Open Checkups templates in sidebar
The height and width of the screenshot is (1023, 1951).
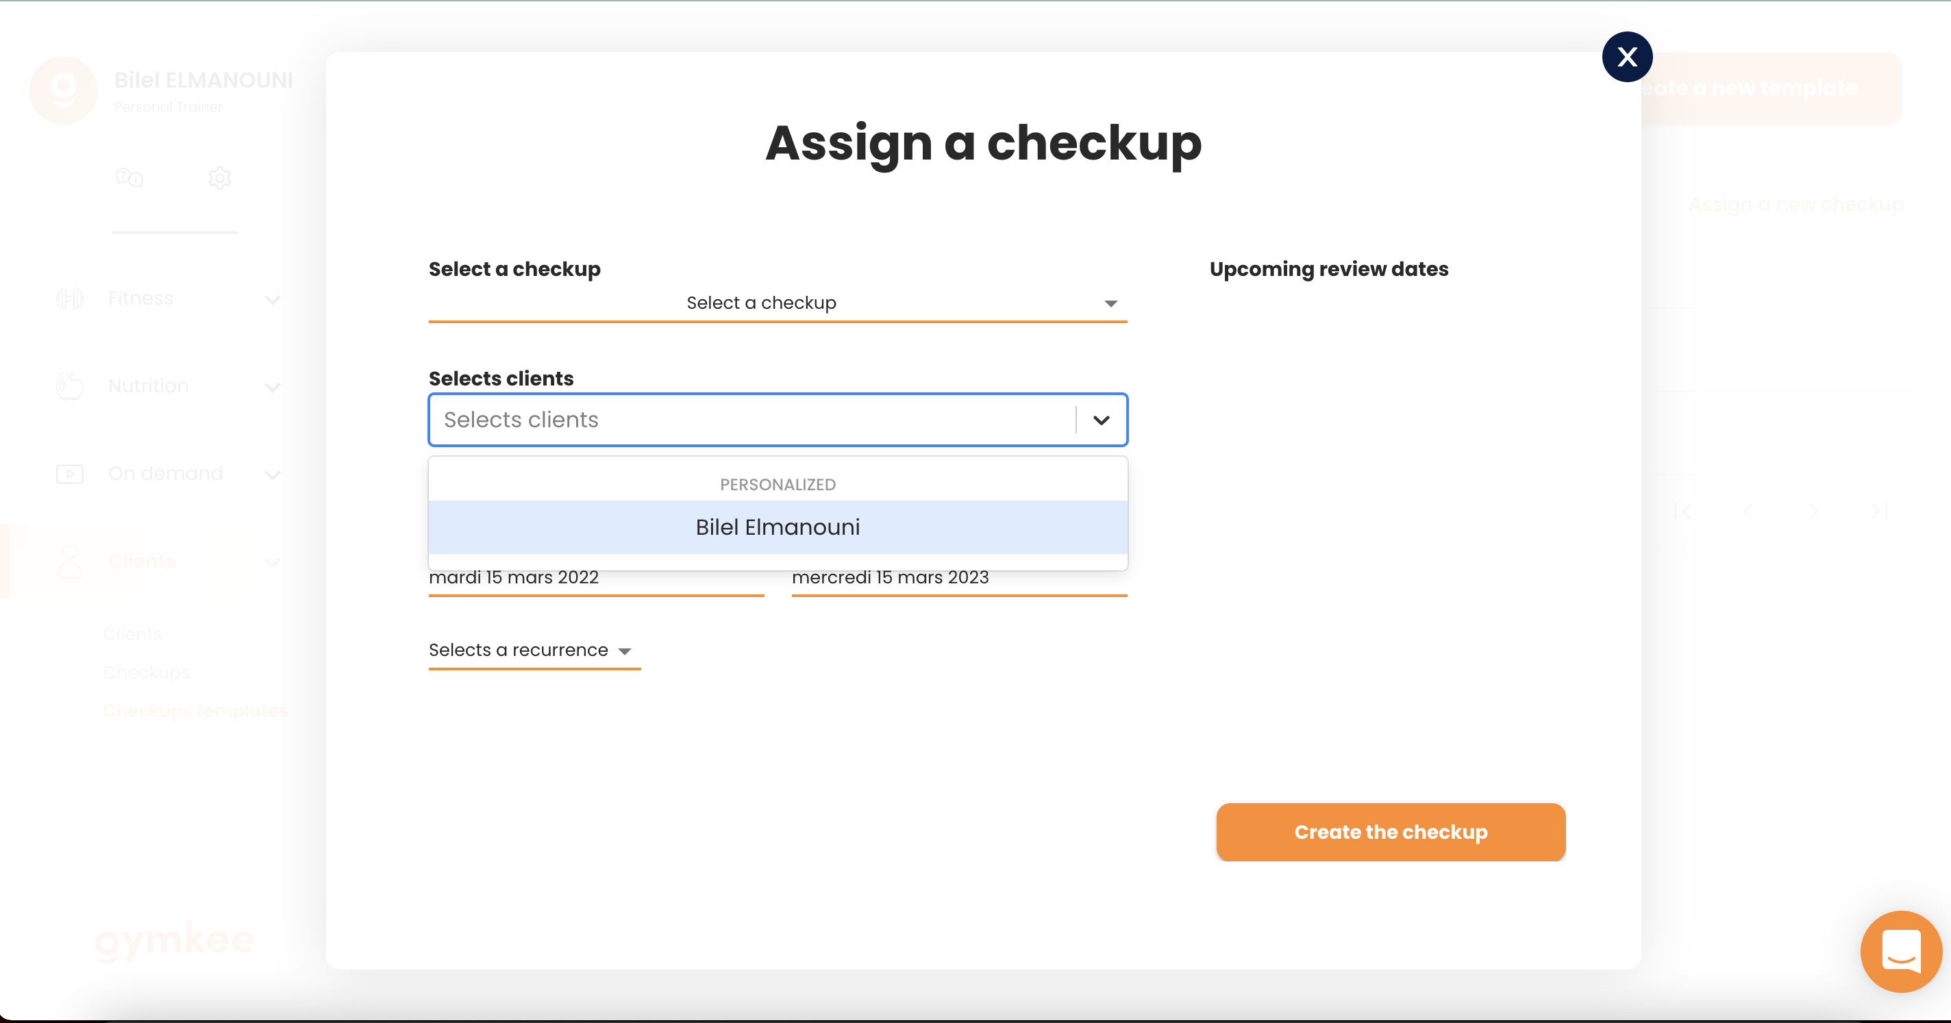[195, 711]
